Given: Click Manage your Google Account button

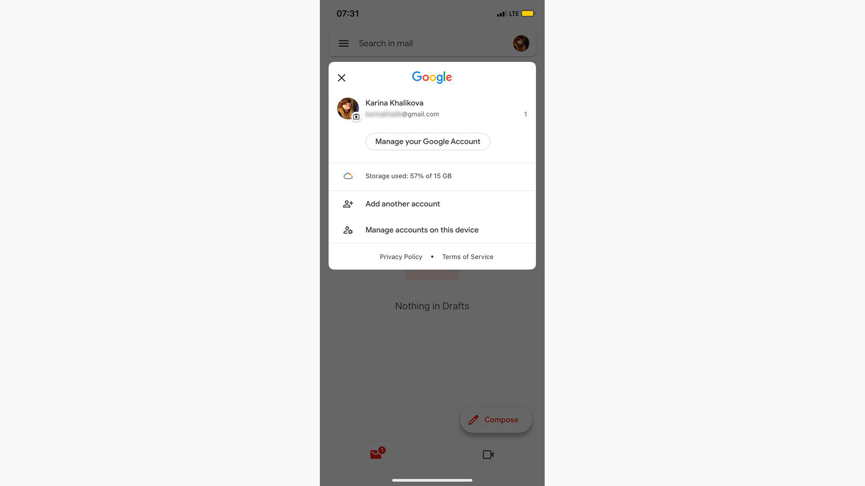Looking at the screenshot, I should [428, 141].
